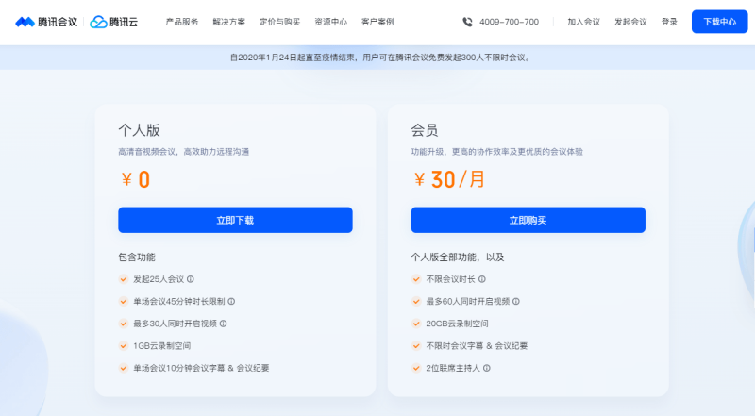Viewport: 755px width, 416px height.
Task: Click 立即下载 for the personal plan
Action: click(235, 220)
